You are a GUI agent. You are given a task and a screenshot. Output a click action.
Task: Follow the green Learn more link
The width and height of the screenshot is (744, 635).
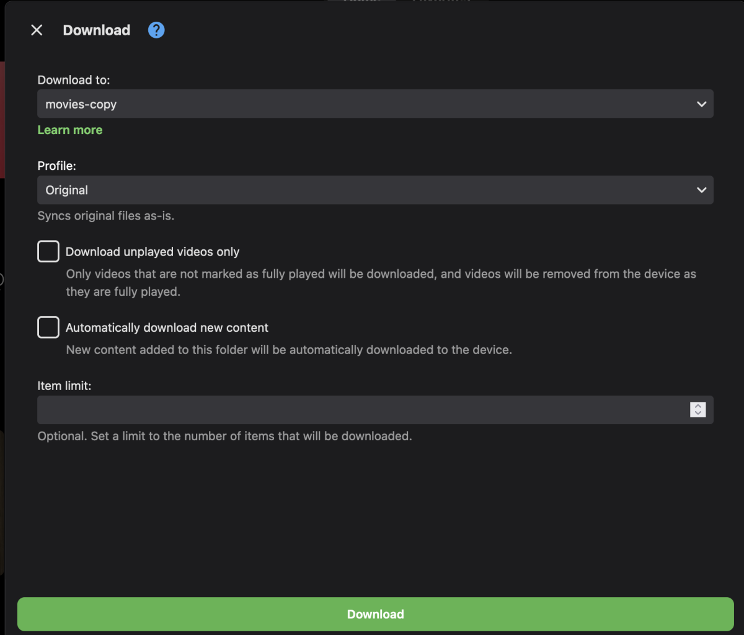pyautogui.click(x=70, y=130)
